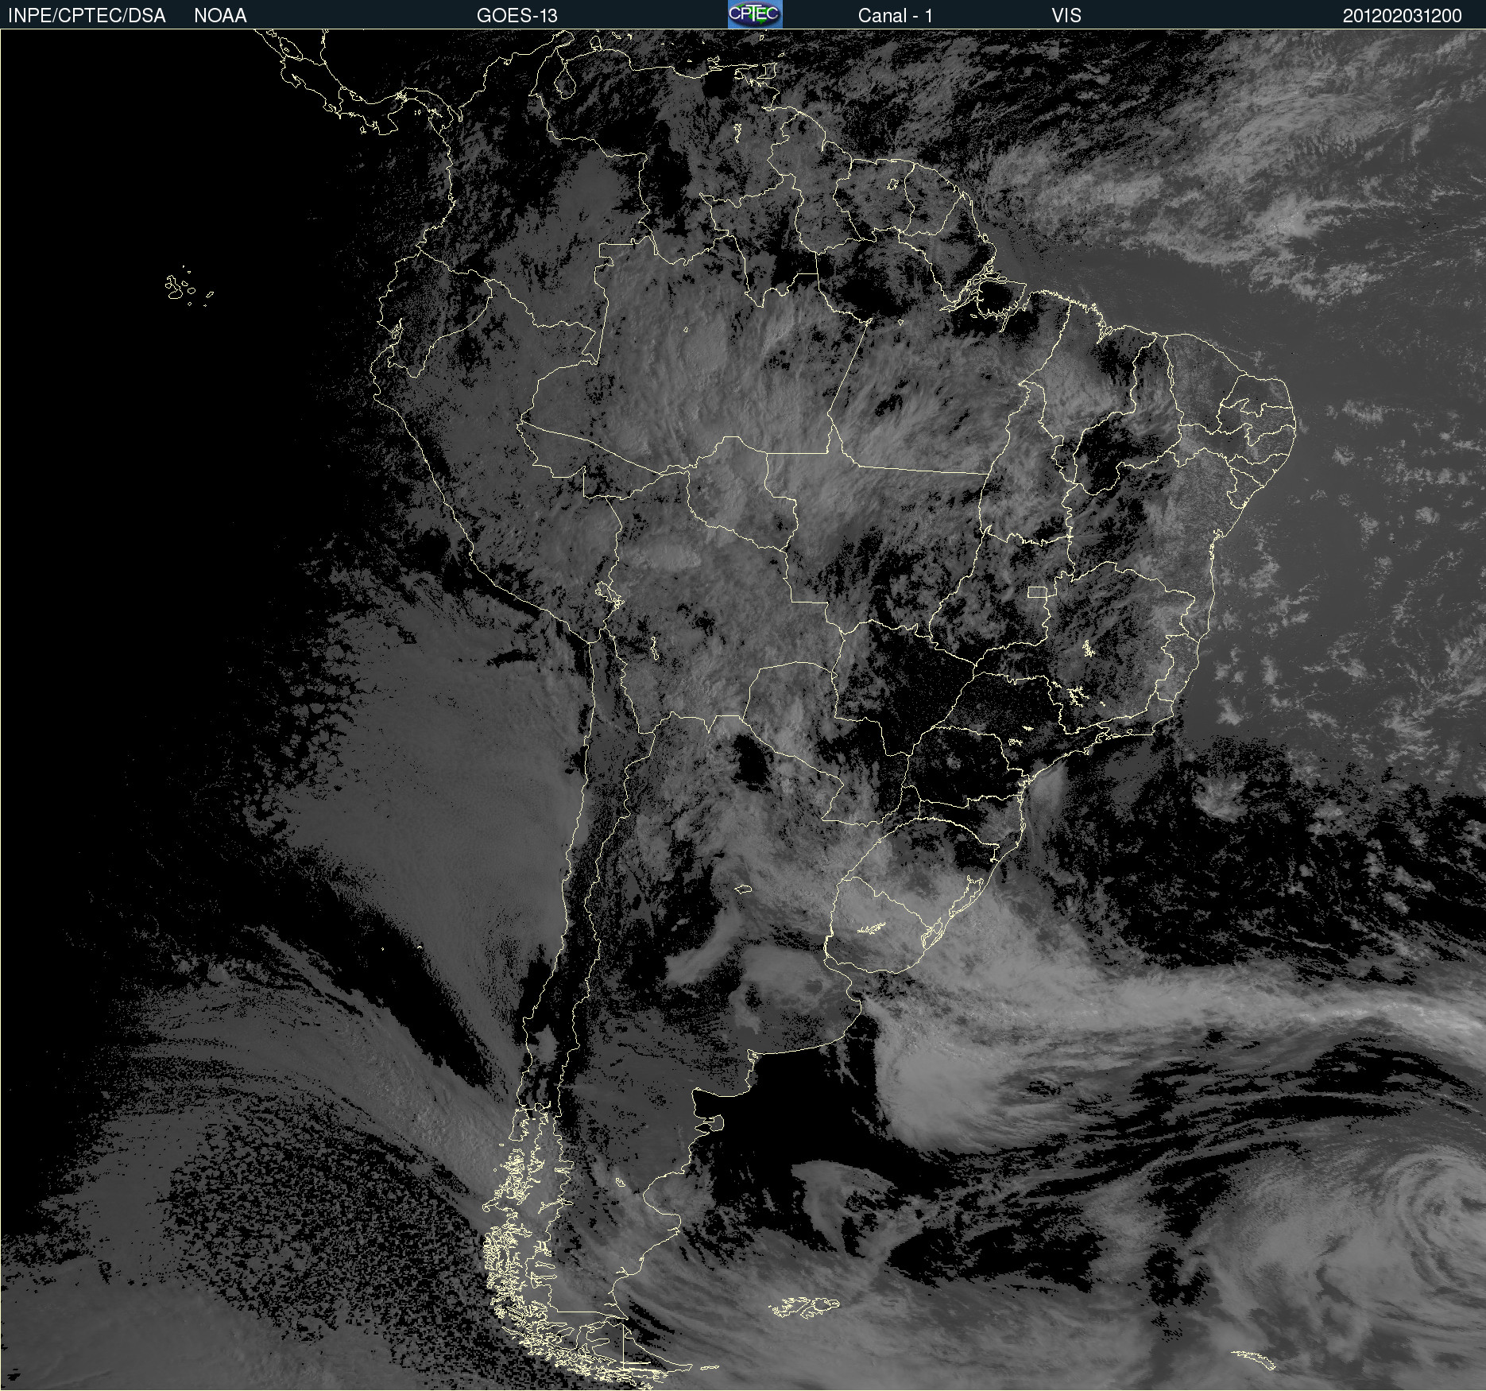
Task: Click the satellite image of South America
Action: (x=743, y=710)
